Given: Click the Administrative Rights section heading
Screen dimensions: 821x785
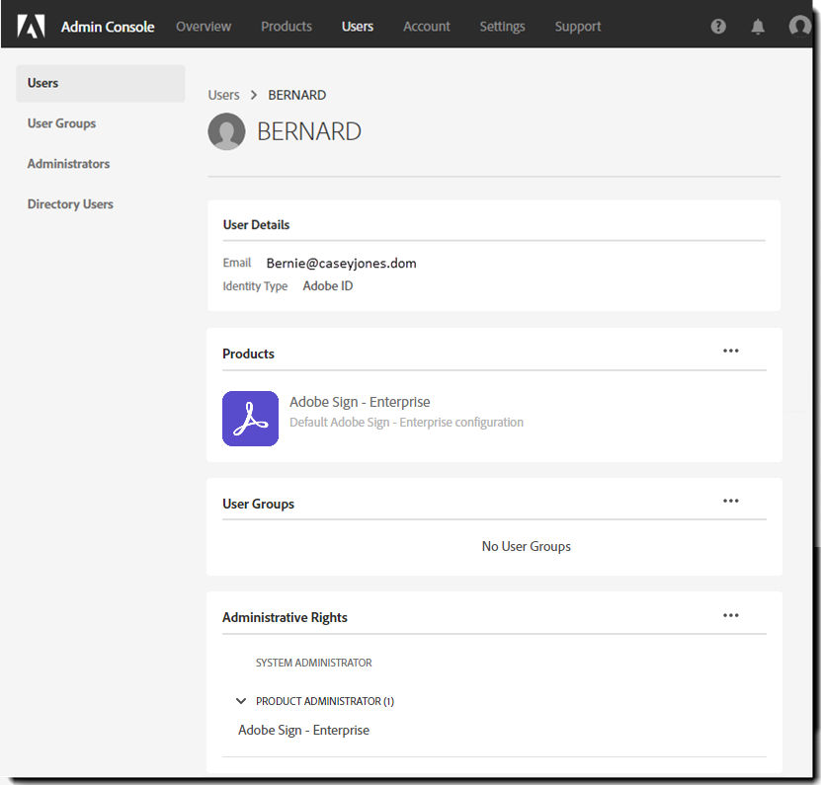Looking at the screenshot, I should (x=285, y=617).
